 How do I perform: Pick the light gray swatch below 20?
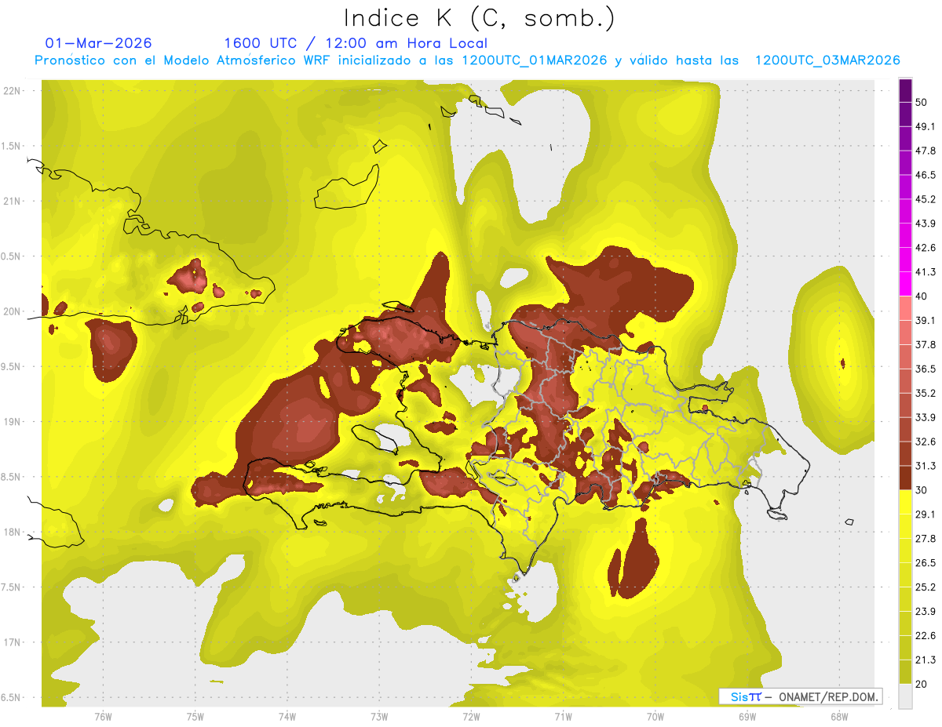pos(905,696)
